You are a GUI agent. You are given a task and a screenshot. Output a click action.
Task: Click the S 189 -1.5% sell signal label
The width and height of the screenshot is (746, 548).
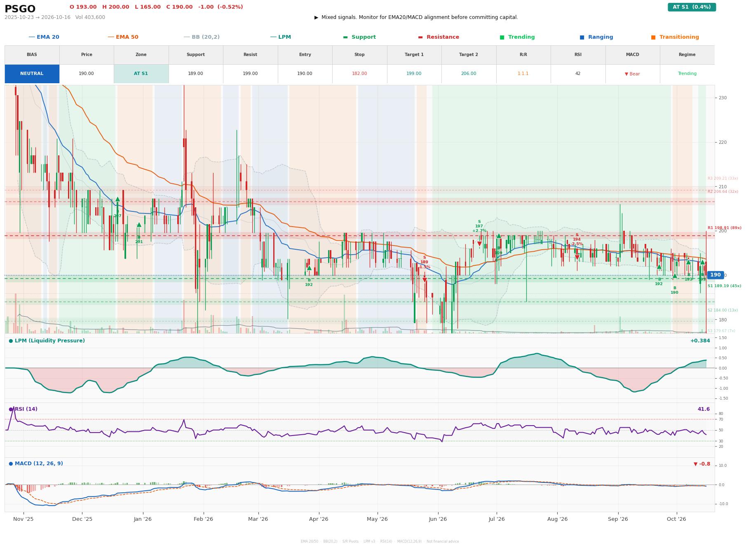tap(424, 262)
